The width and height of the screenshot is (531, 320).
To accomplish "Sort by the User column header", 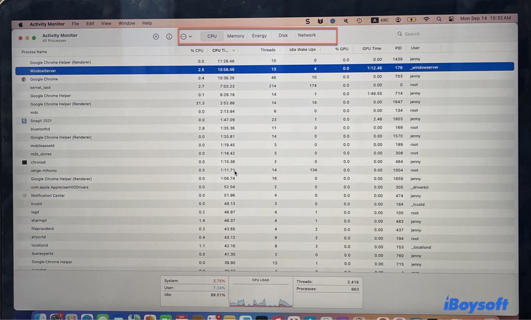I will 415,48.
